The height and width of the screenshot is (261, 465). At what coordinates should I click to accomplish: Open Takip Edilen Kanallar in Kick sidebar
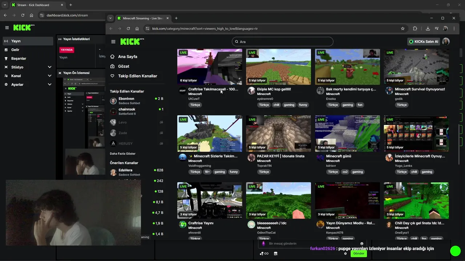(137, 76)
